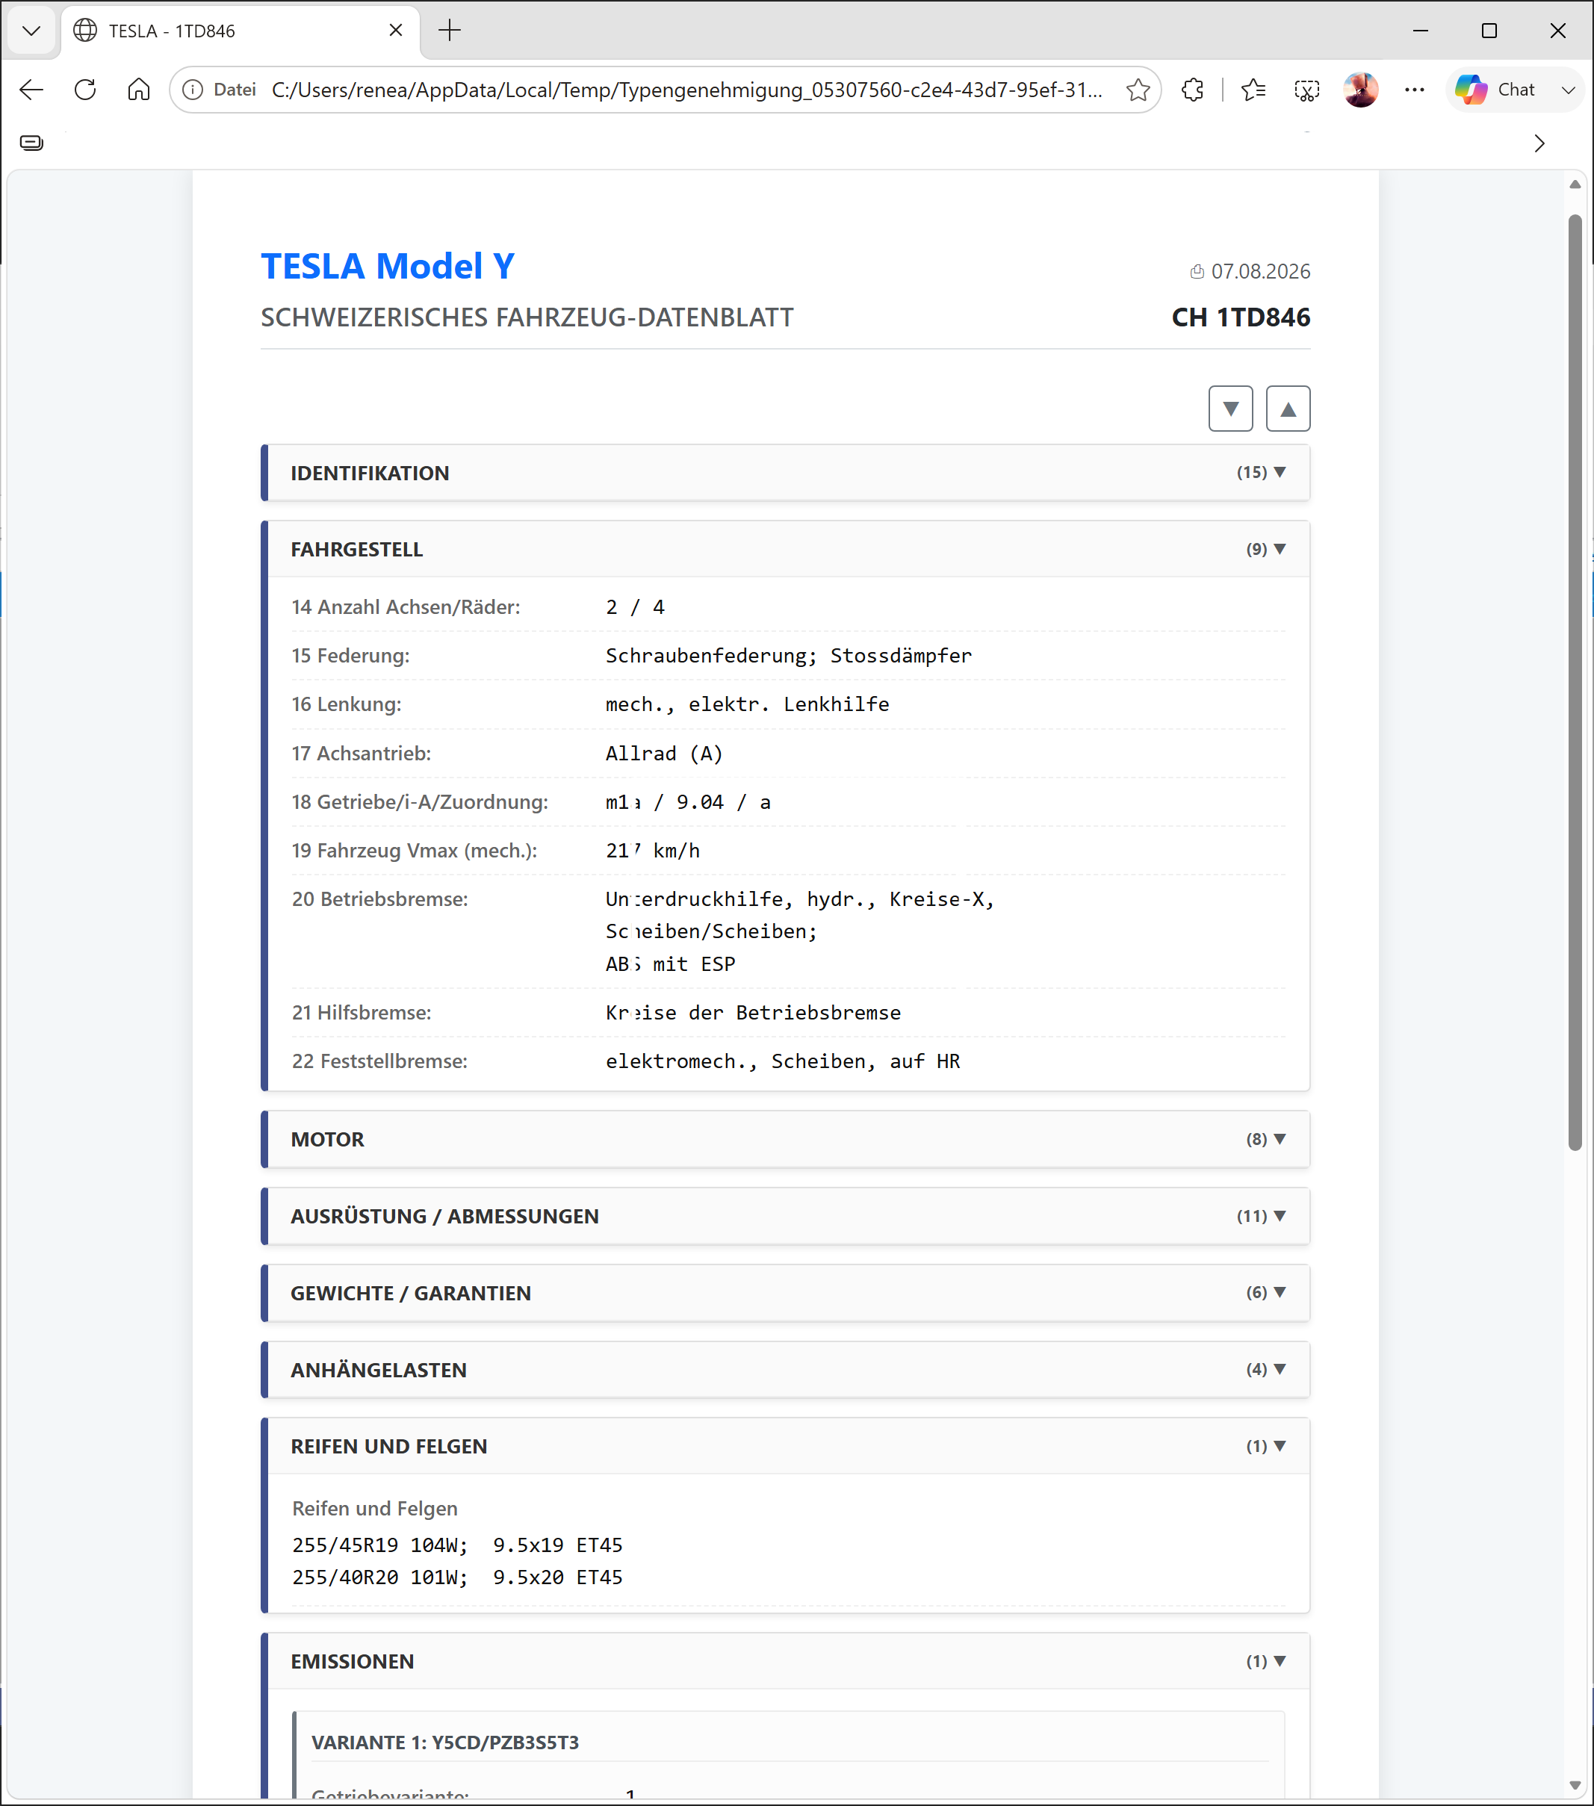Click the label '19 Fahrzeug Vmax (mech.):'
1594x1806 pixels.
(415, 850)
